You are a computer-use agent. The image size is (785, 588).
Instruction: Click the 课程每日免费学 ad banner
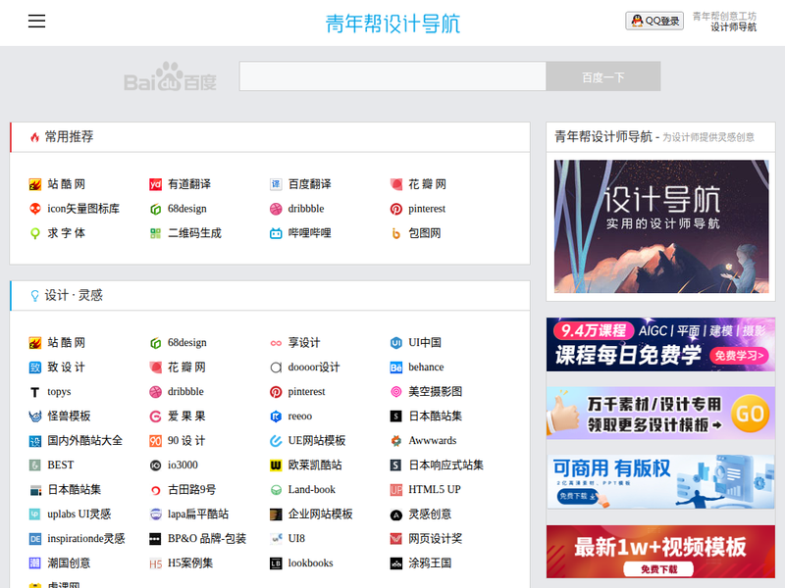tap(660, 345)
